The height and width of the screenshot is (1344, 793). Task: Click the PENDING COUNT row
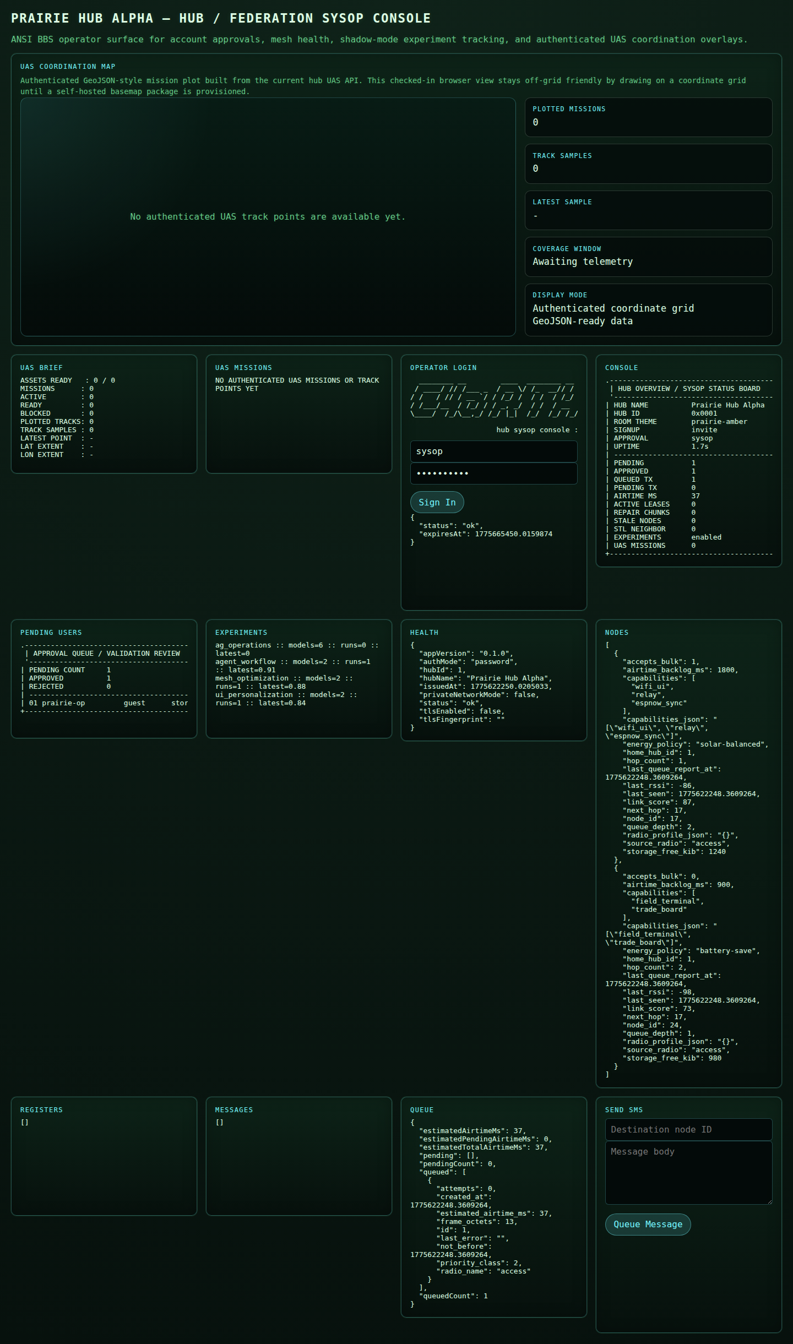[x=66, y=670]
